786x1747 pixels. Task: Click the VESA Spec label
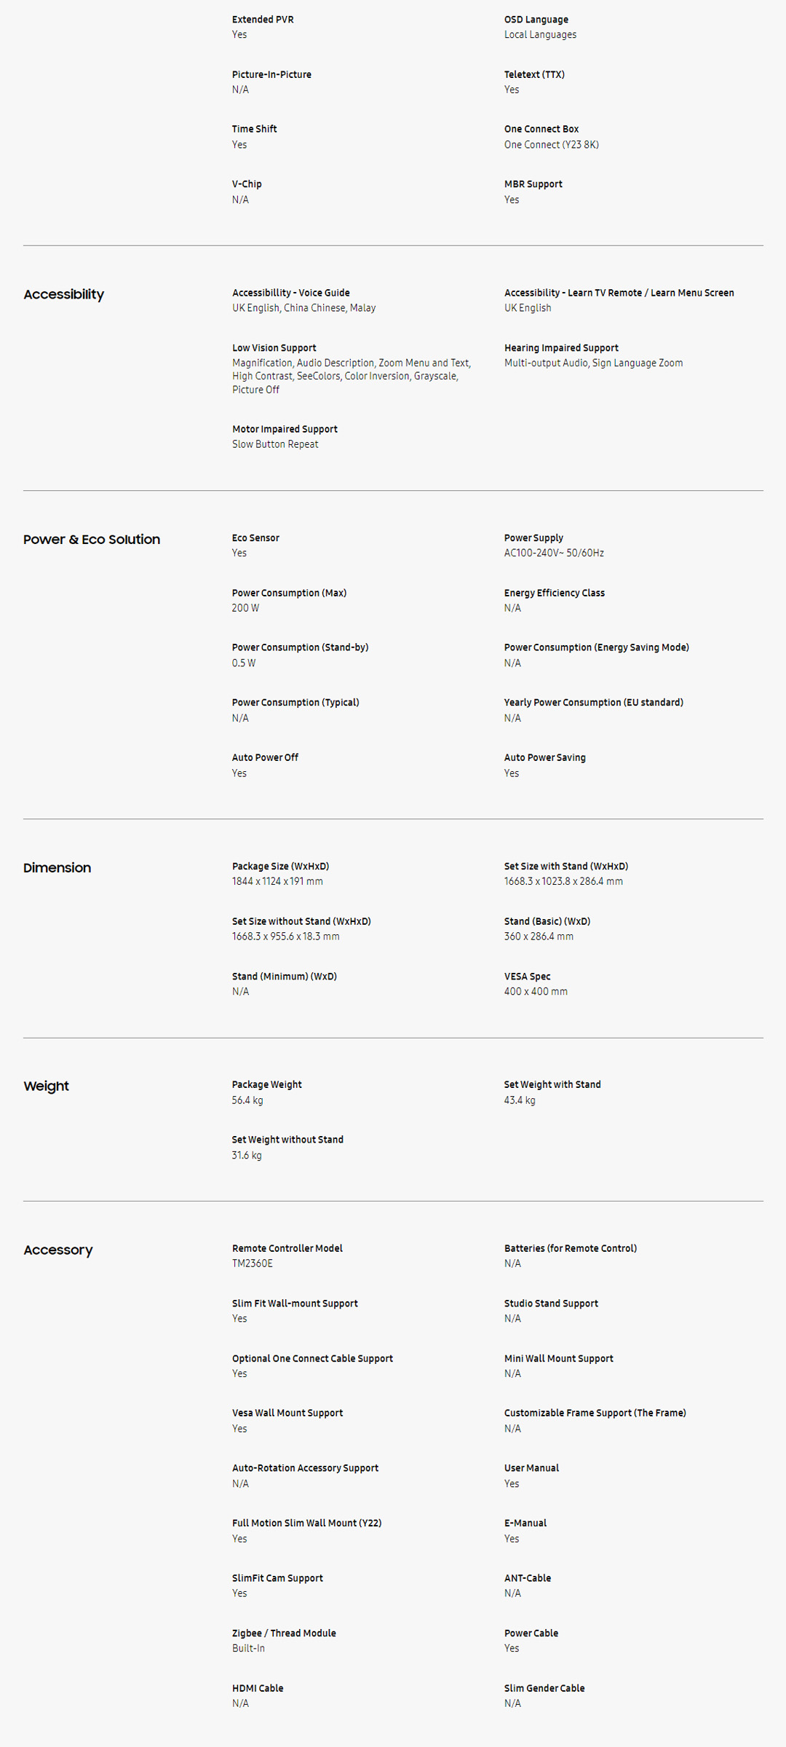tap(527, 977)
